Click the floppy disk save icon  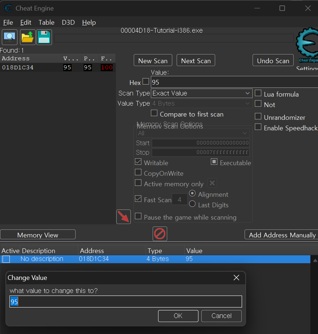[x=44, y=37]
